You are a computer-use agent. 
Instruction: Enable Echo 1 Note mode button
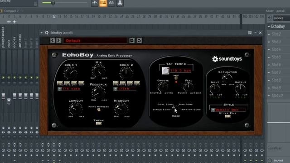click(x=67, y=82)
